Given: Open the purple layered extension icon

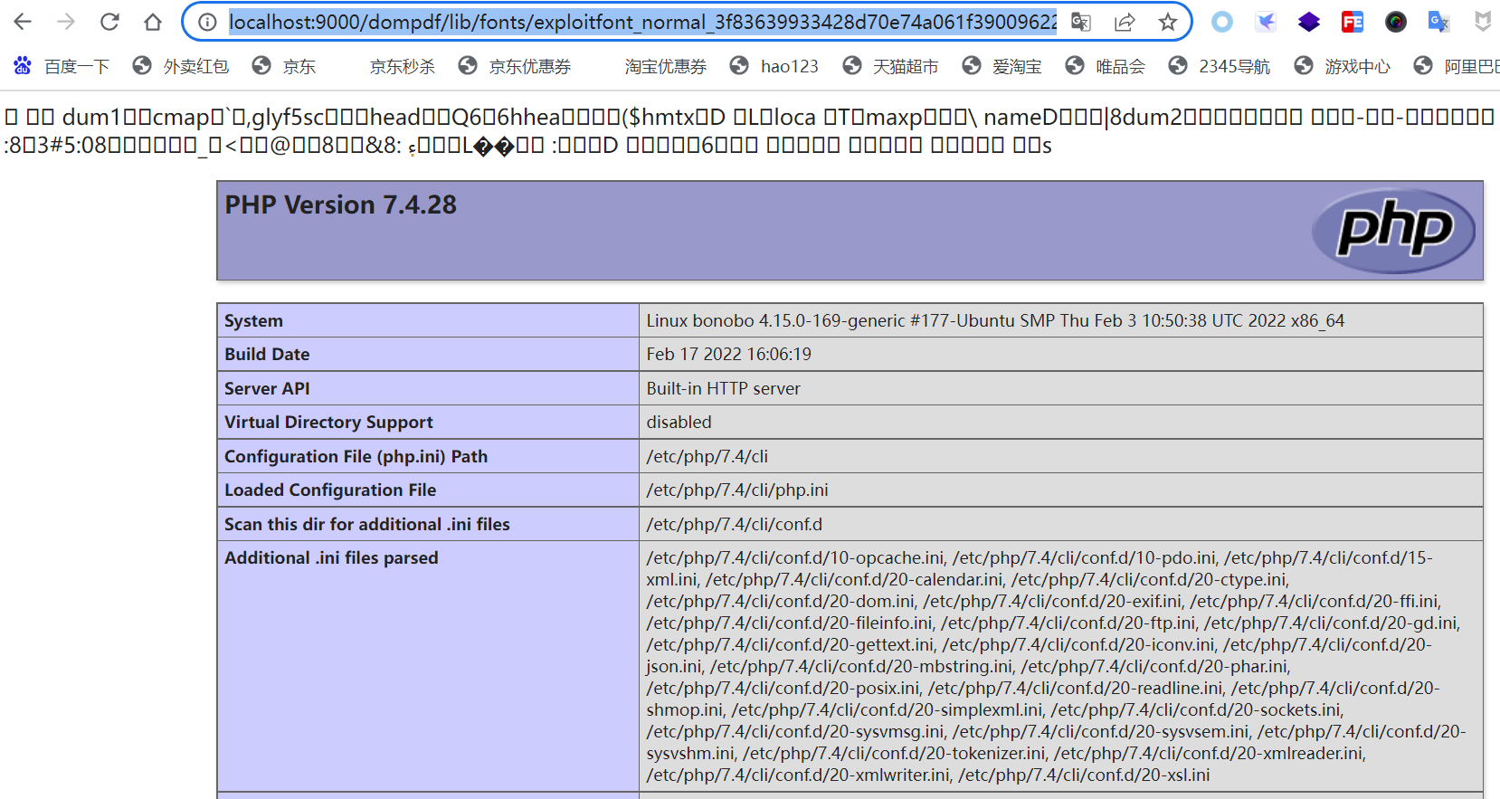Looking at the screenshot, I should 1309,22.
